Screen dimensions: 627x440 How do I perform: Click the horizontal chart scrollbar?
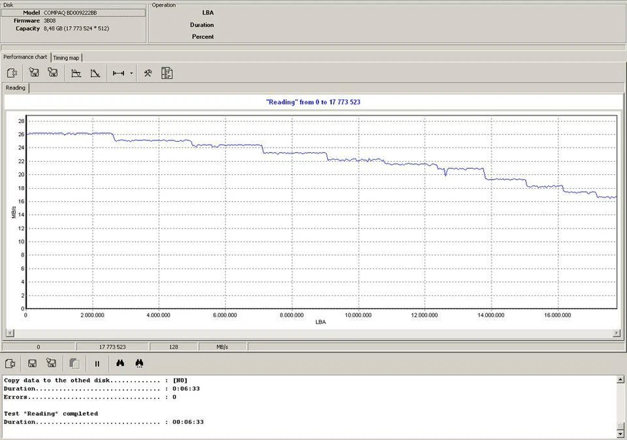pyautogui.click(x=313, y=334)
